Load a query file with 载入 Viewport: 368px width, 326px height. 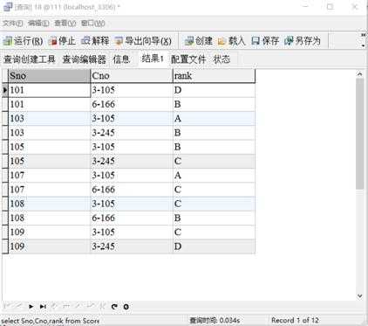pyautogui.click(x=232, y=41)
